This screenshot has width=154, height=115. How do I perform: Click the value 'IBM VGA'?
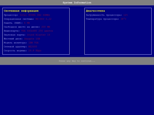point(33,43)
